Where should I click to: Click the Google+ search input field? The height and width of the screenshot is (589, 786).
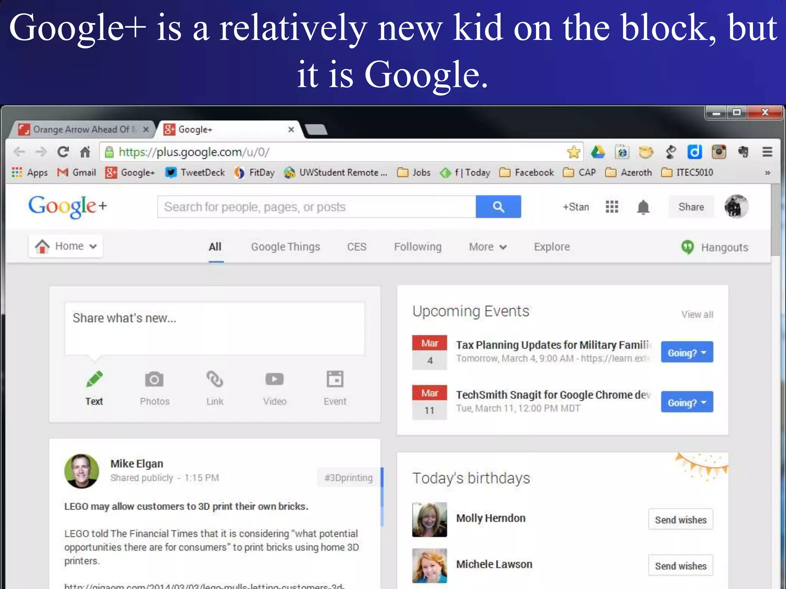point(317,207)
